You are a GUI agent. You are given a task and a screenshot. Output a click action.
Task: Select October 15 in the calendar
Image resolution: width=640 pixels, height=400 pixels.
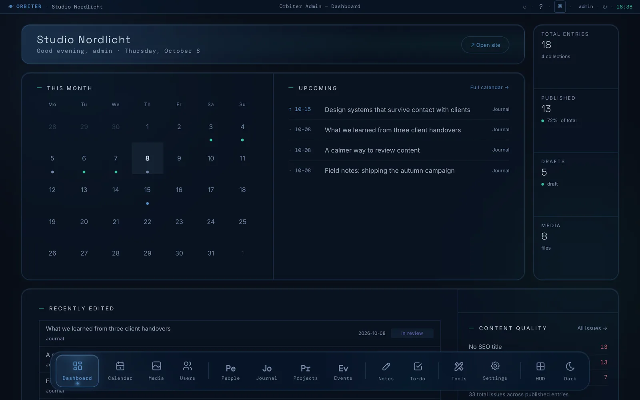147,190
